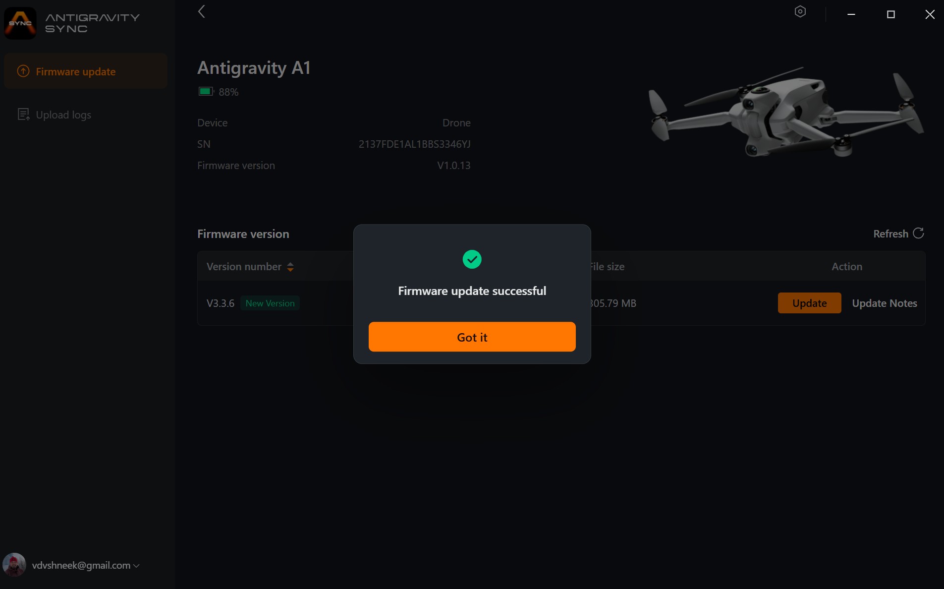Click the New Version badge

click(x=270, y=303)
